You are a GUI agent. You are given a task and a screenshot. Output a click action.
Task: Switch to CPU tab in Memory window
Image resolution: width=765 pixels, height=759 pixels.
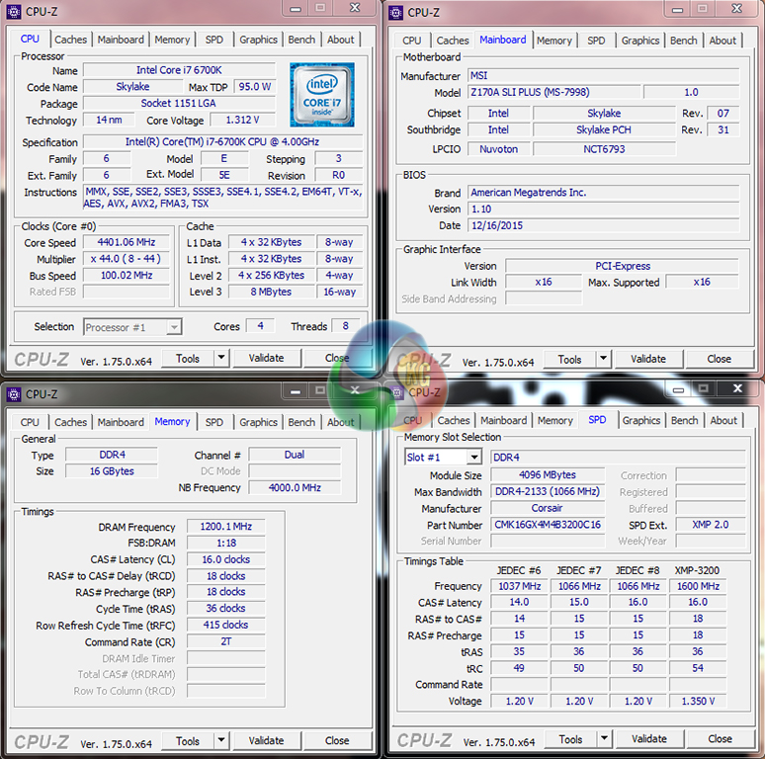(30, 422)
